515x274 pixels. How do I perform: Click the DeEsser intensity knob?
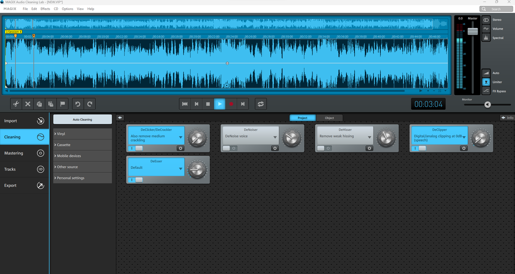pyautogui.click(x=197, y=169)
